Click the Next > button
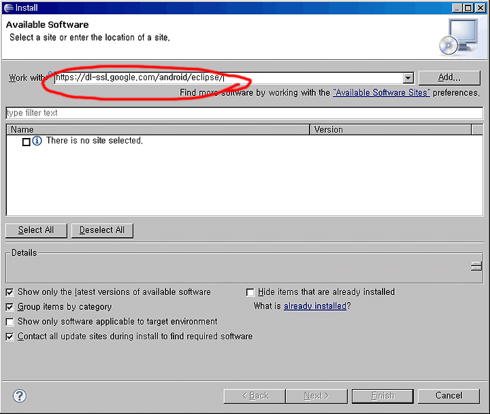The image size is (490, 414). (316, 396)
